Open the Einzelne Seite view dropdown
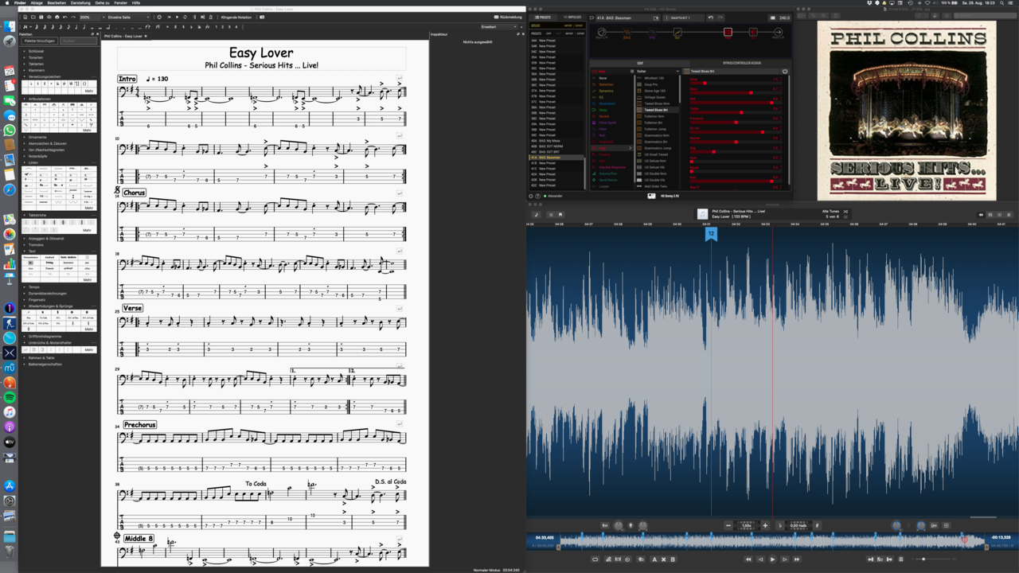This screenshot has height=573, width=1019. [129, 17]
